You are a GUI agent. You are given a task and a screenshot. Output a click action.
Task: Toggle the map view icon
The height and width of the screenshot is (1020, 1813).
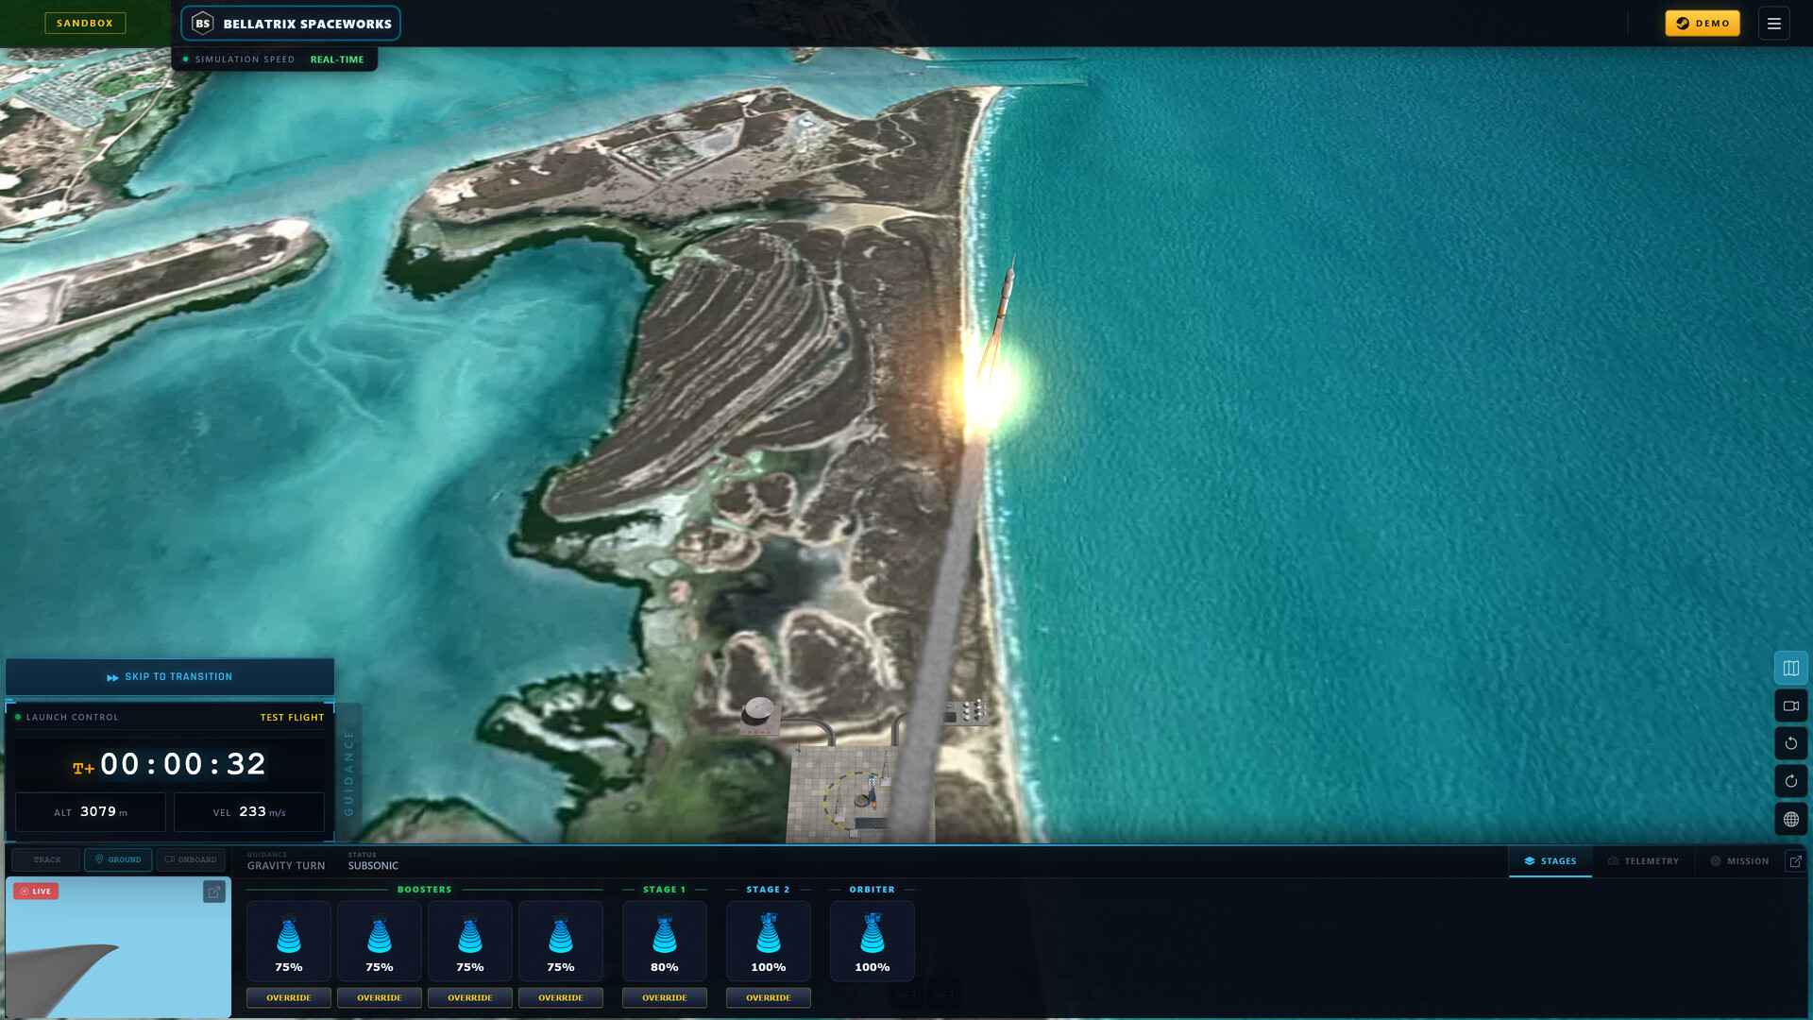tap(1790, 669)
